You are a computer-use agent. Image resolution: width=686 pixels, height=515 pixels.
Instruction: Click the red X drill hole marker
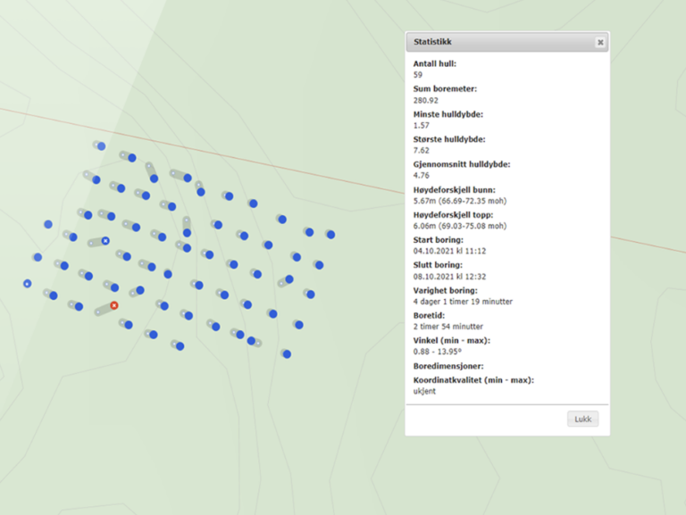114,306
